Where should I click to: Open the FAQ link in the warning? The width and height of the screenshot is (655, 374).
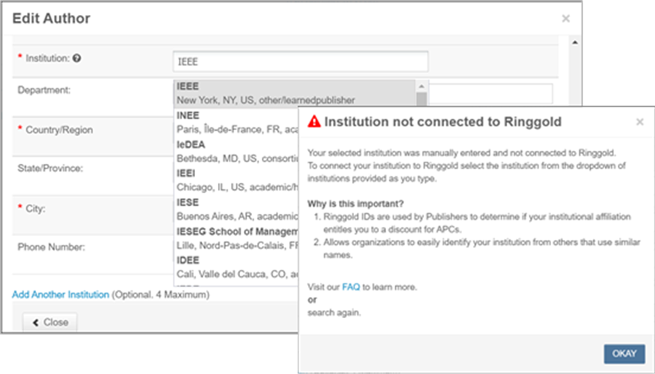pyautogui.click(x=351, y=287)
